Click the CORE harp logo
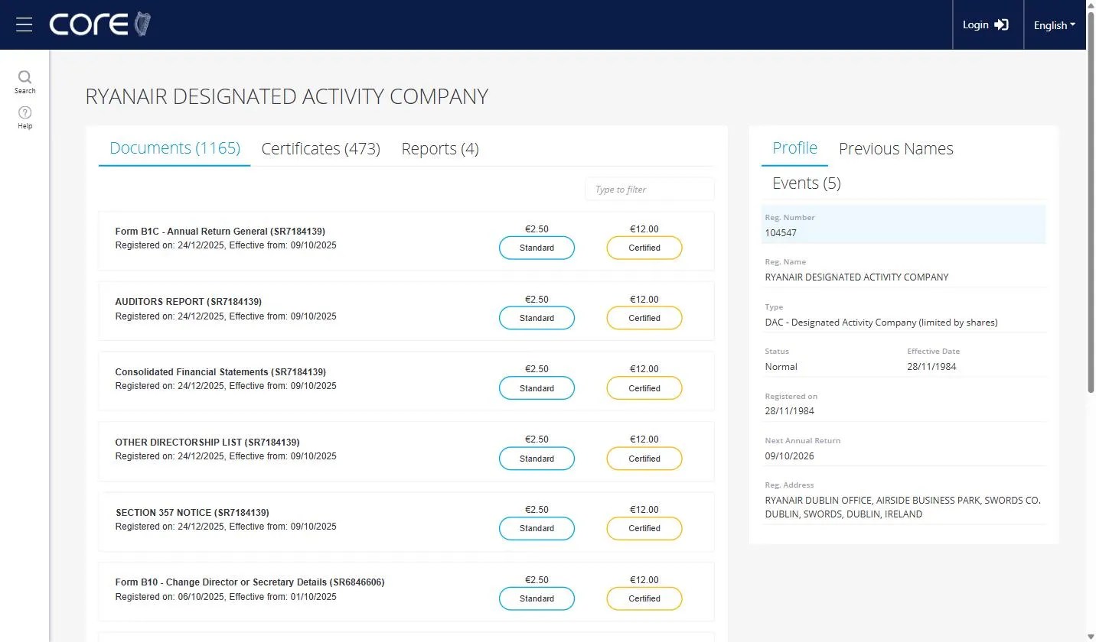Image resolution: width=1096 pixels, height=642 pixels. tap(100, 24)
